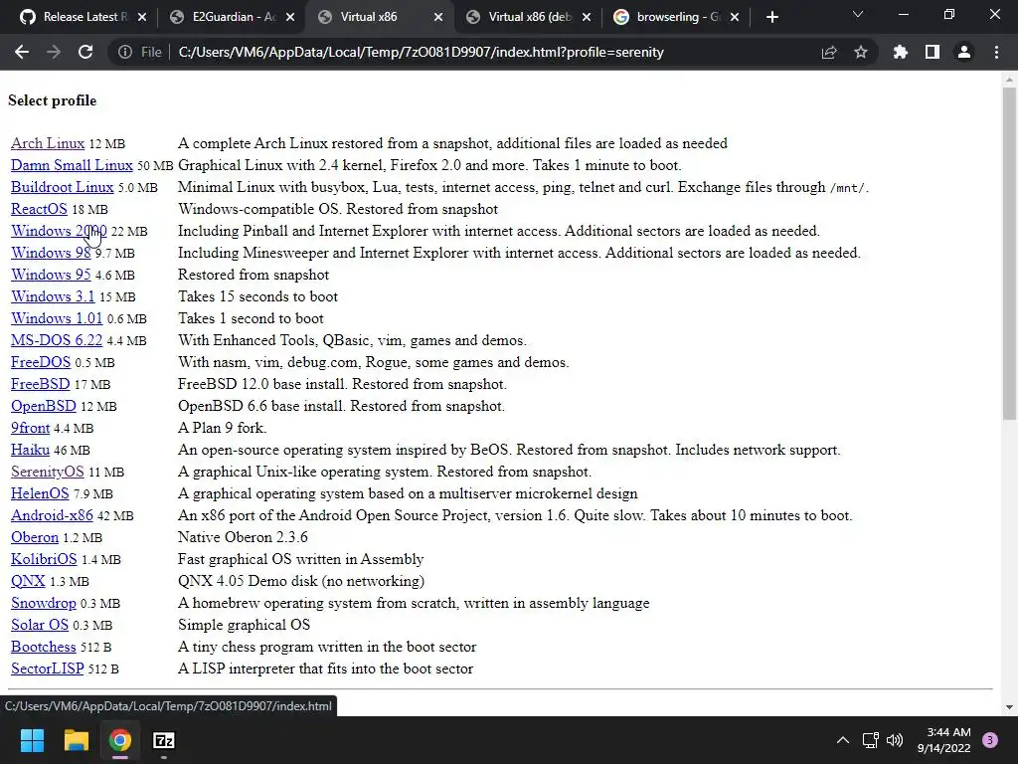Open the tab search chevron
This screenshot has width=1018, height=764.
tap(858, 14)
